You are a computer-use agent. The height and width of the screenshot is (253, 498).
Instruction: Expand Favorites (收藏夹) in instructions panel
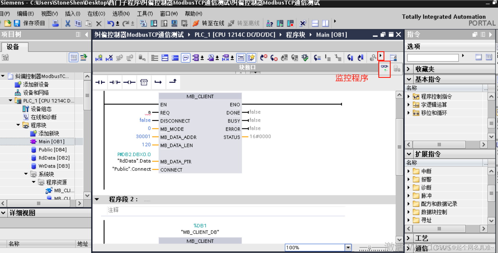(408, 69)
